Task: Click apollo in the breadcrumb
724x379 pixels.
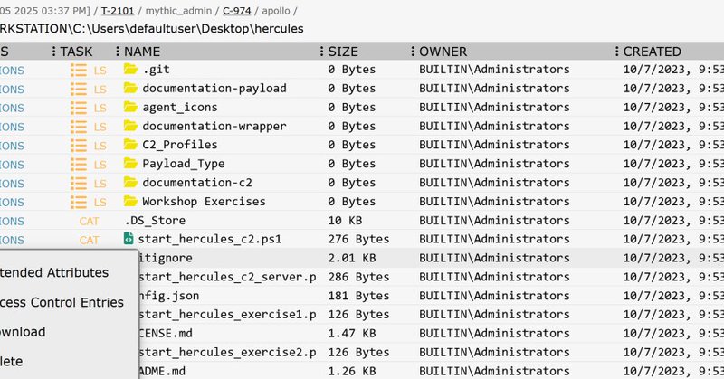Action: pos(276,11)
